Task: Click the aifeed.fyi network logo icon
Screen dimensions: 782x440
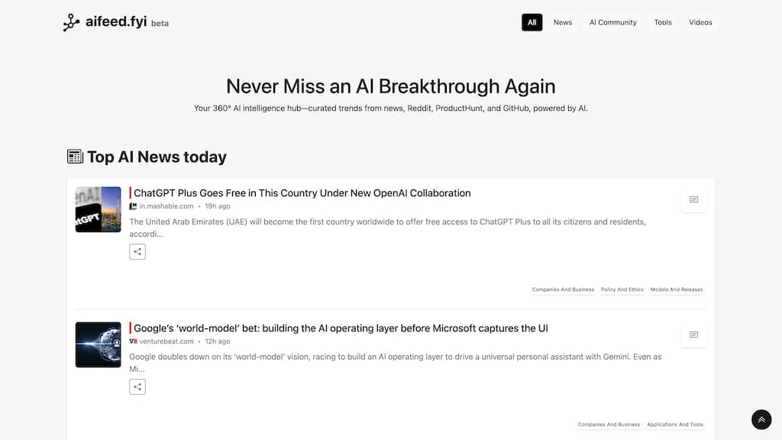Action: pos(71,22)
